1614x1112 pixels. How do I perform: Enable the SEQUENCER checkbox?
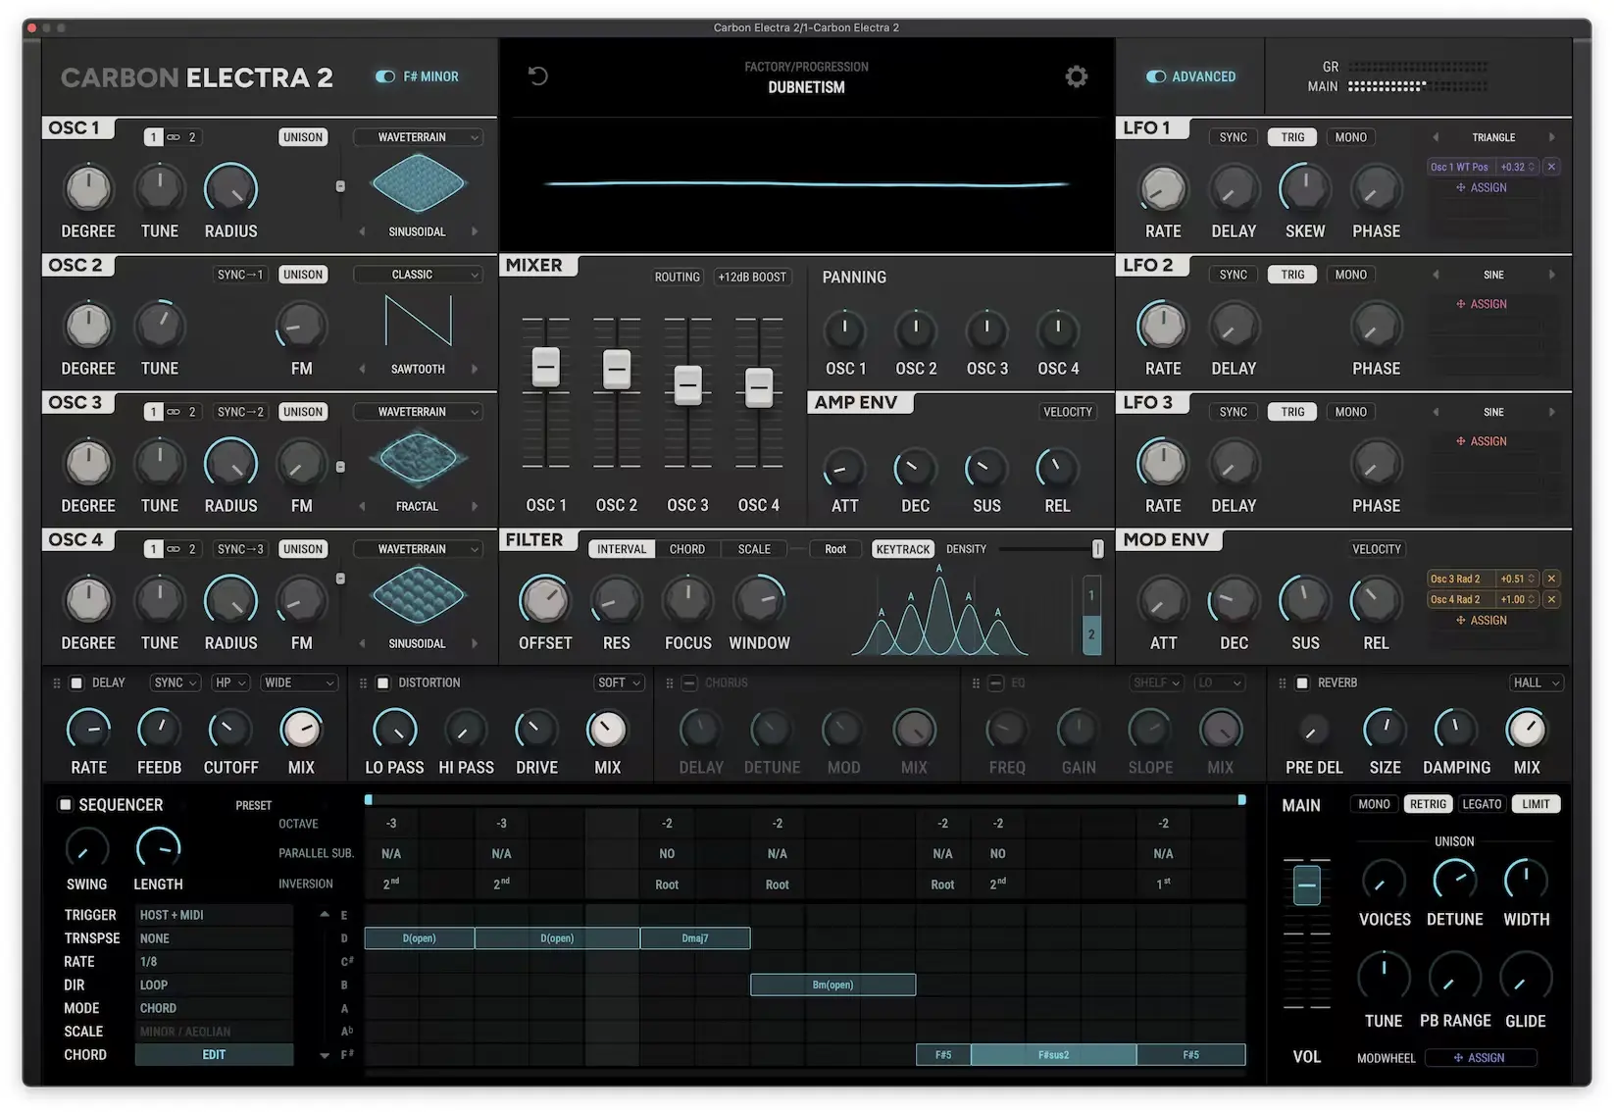click(66, 805)
